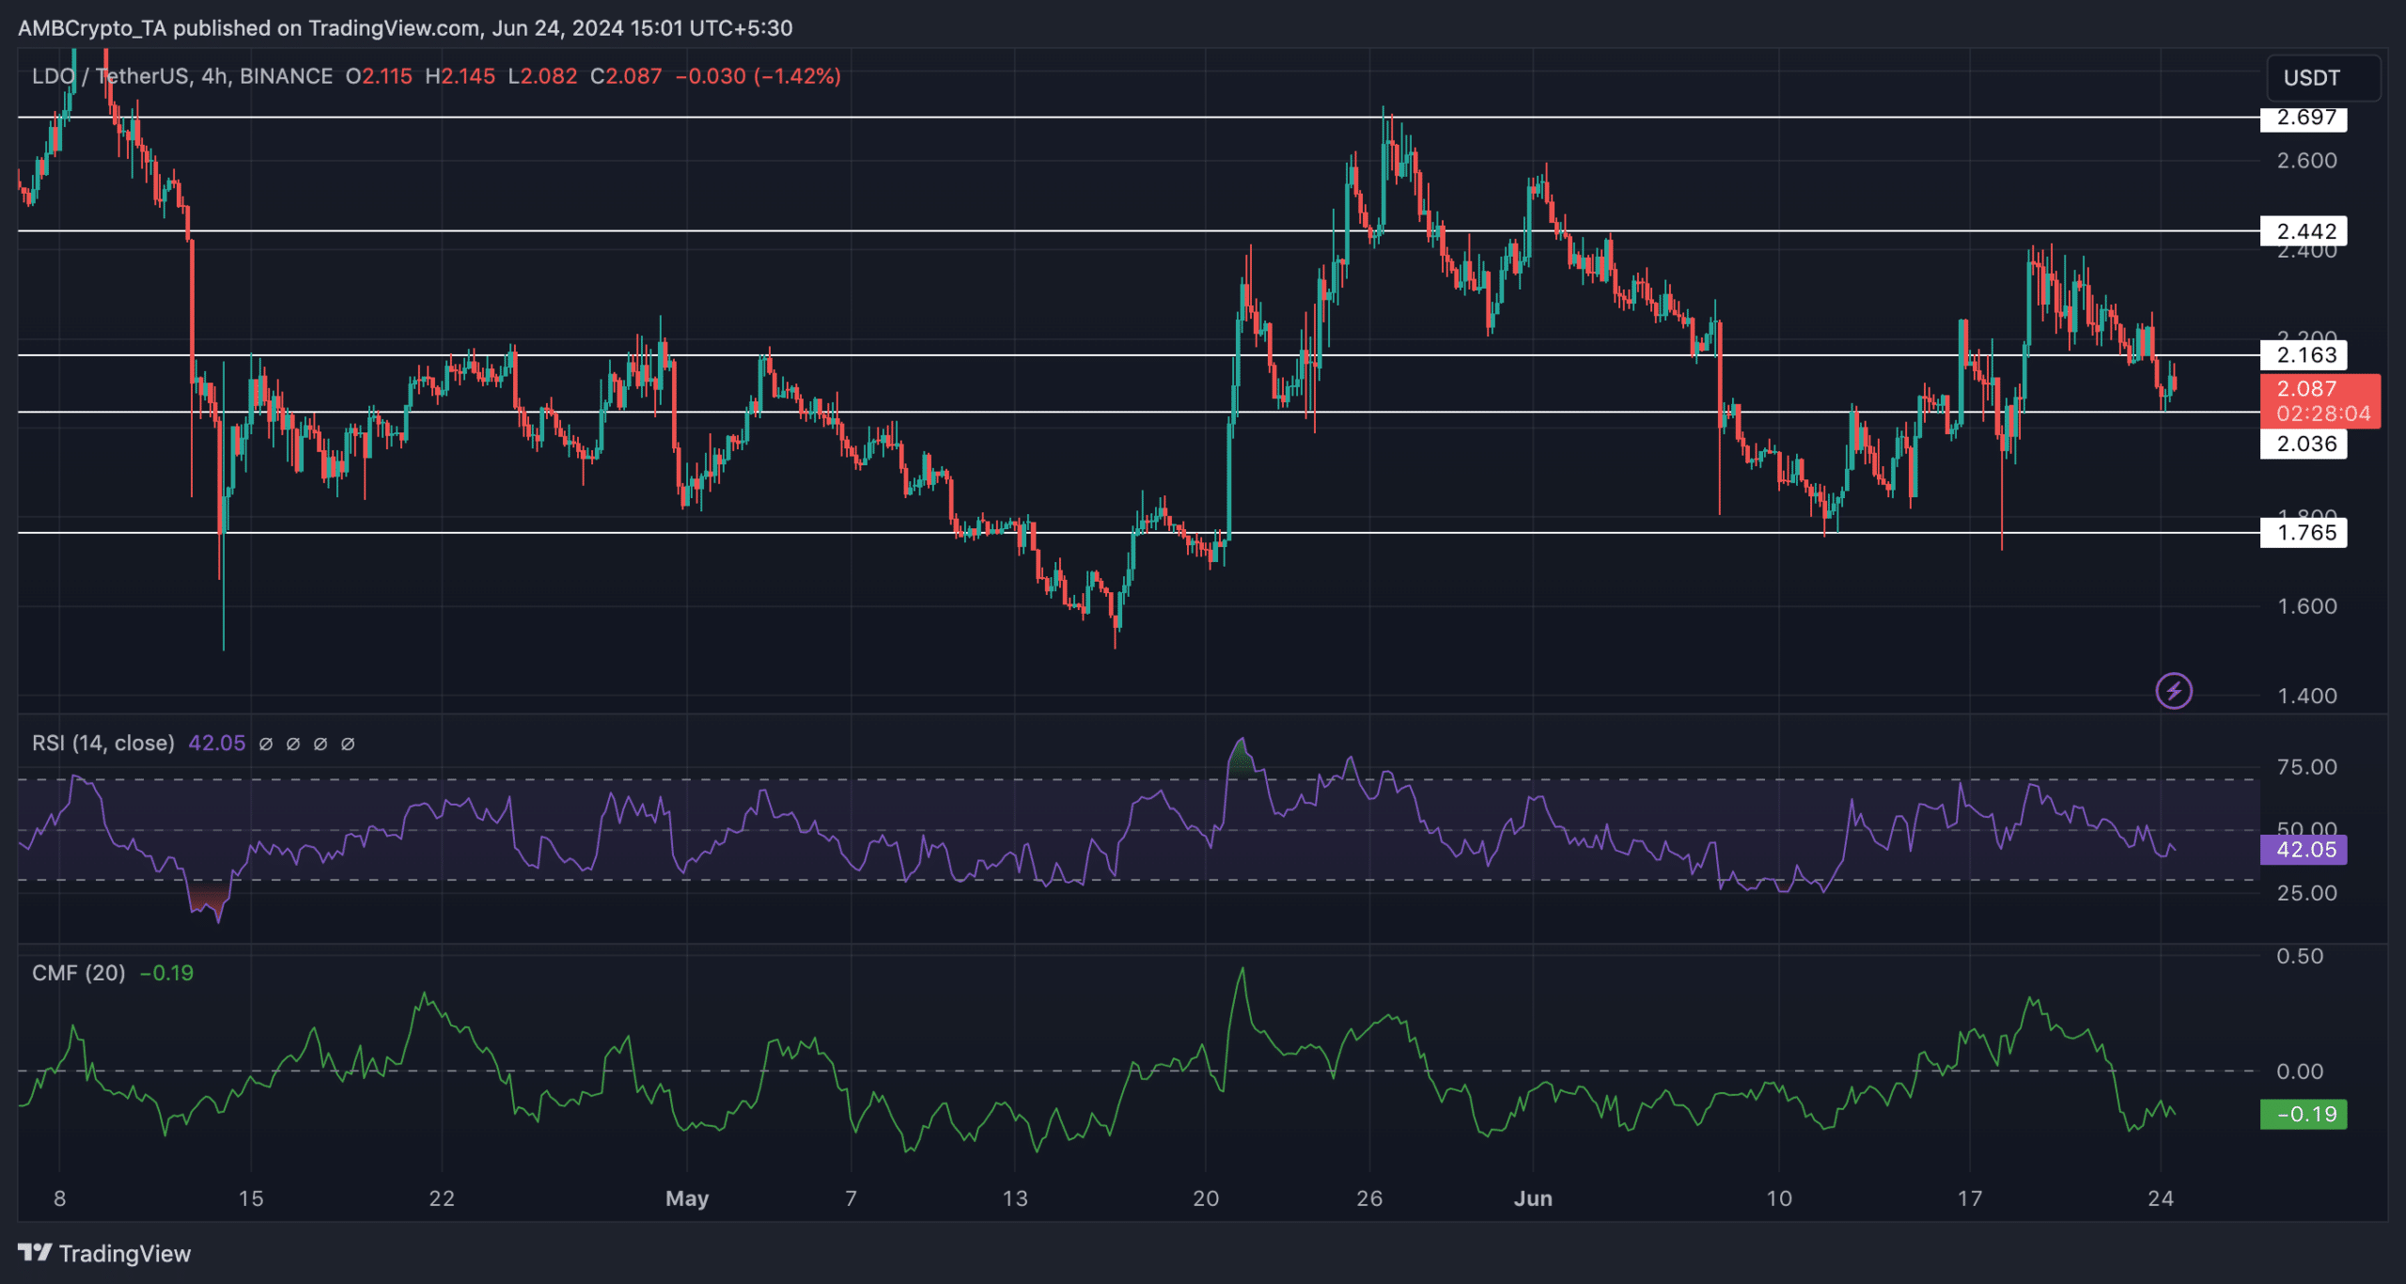
Task: Click the 75.00 RSI axis tick
Action: coord(2307,767)
